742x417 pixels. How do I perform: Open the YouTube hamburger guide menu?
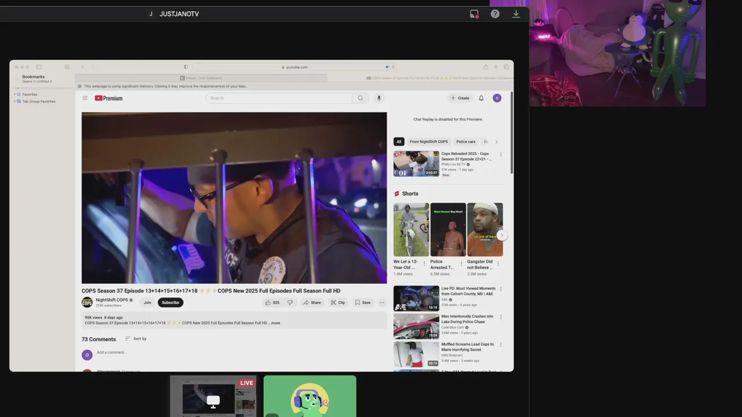click(85, 98)
